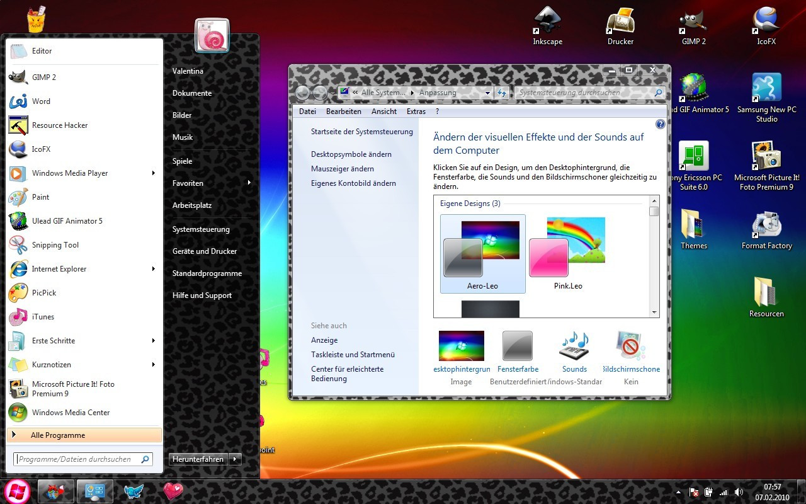
Task: Expand Kurznotizen submenu arrow
Action: click(x=153, y=364)
